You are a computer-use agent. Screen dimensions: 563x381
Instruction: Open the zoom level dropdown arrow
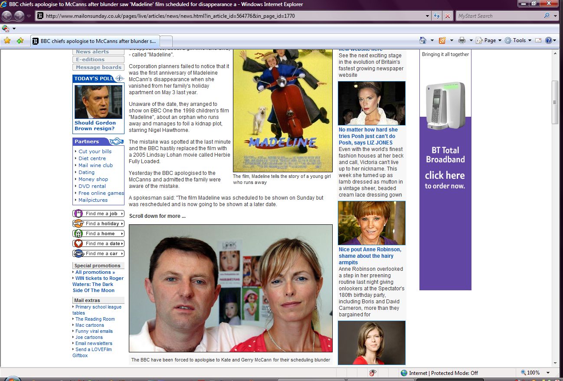(x=548, y=373)
